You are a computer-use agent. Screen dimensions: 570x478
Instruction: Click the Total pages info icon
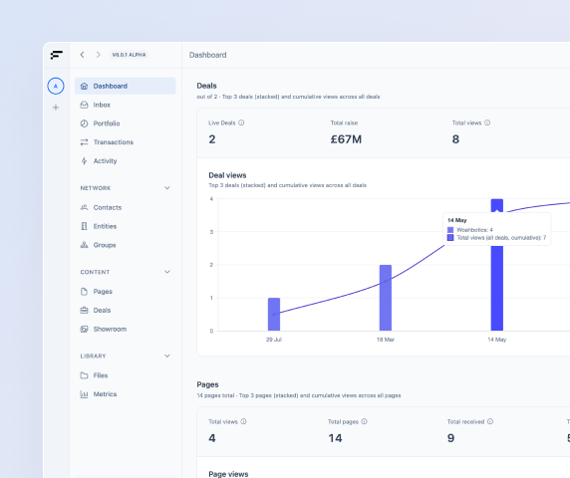(365, 421)
